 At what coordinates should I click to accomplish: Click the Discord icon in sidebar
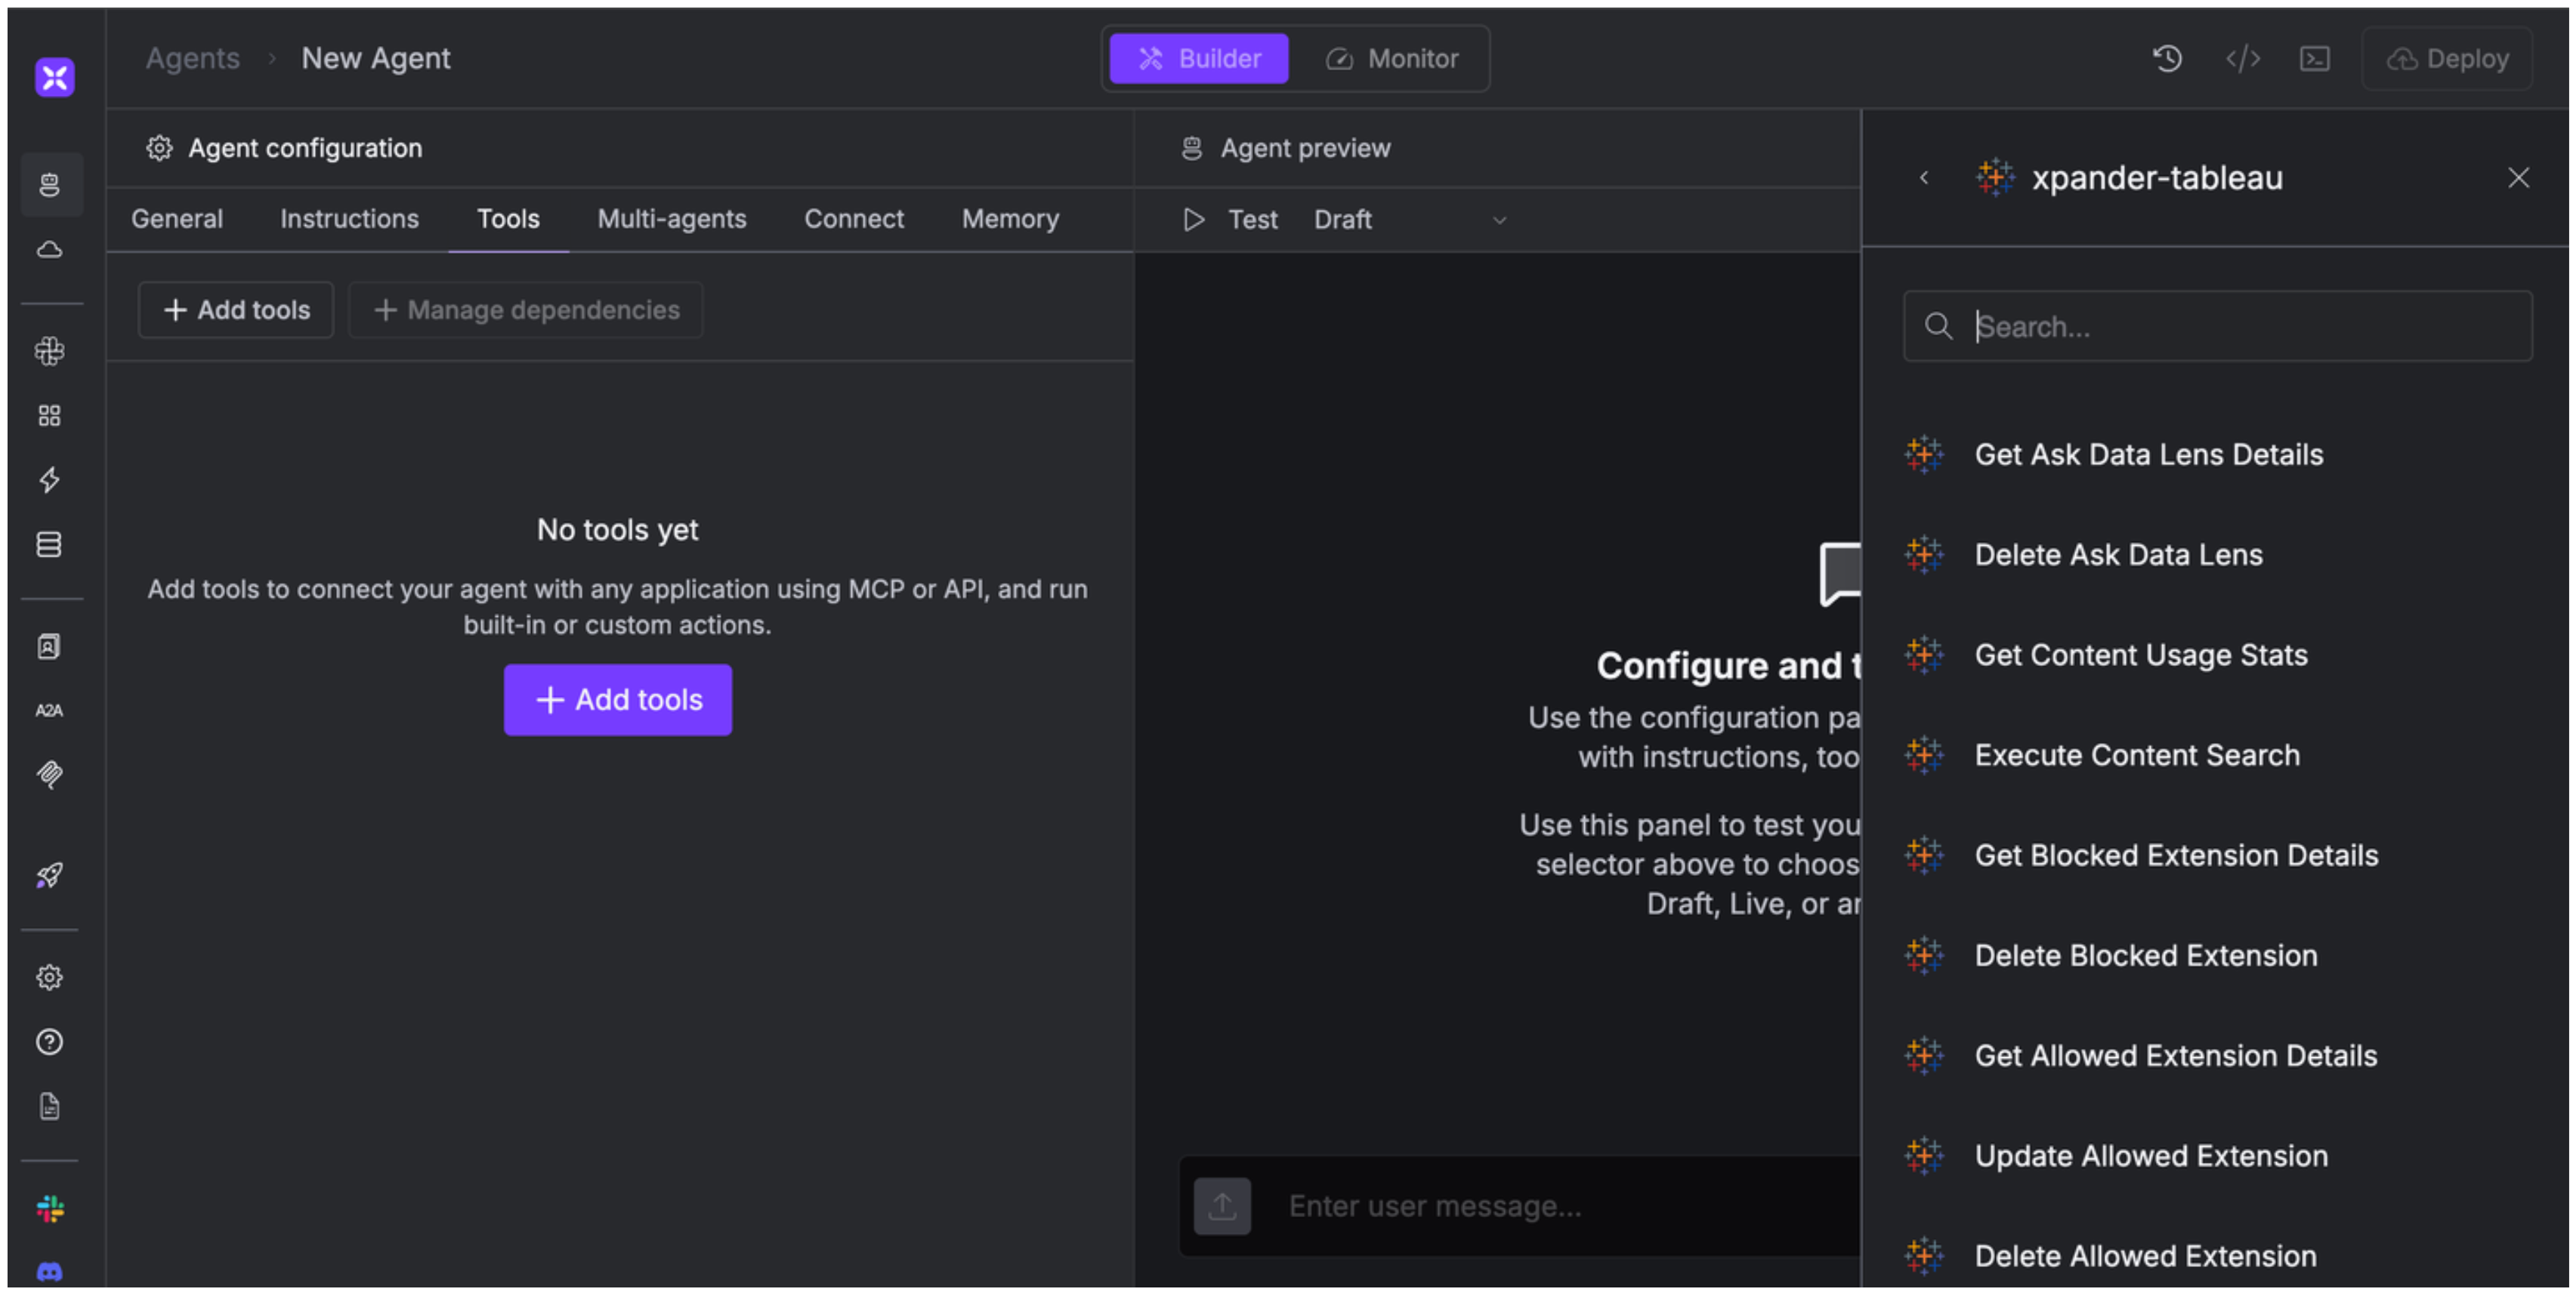(50, 1271)
